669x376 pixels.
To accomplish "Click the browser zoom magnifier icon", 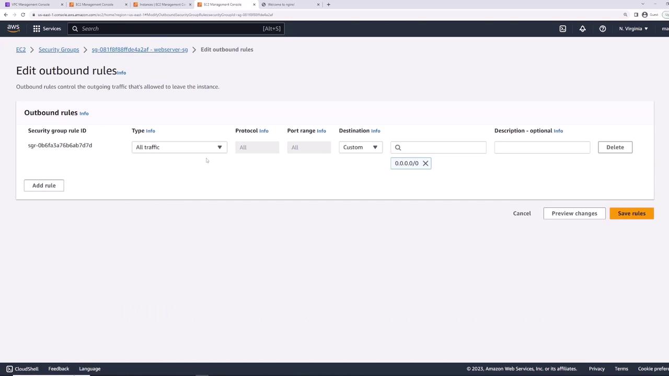I will coord(625,15).
